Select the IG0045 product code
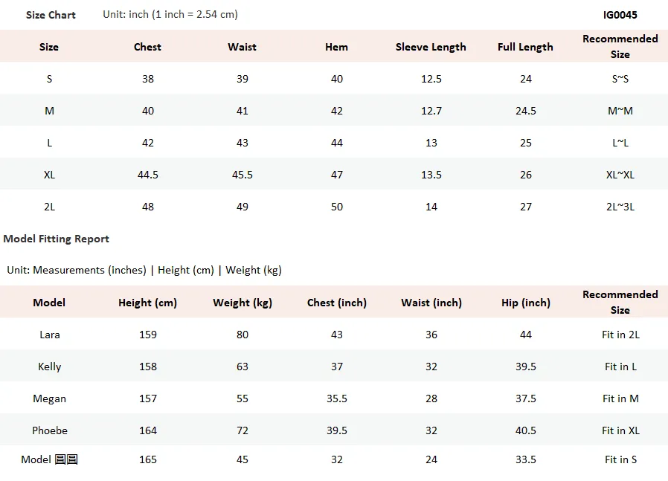This screenshot has width=668, height=481. (620, 15)
